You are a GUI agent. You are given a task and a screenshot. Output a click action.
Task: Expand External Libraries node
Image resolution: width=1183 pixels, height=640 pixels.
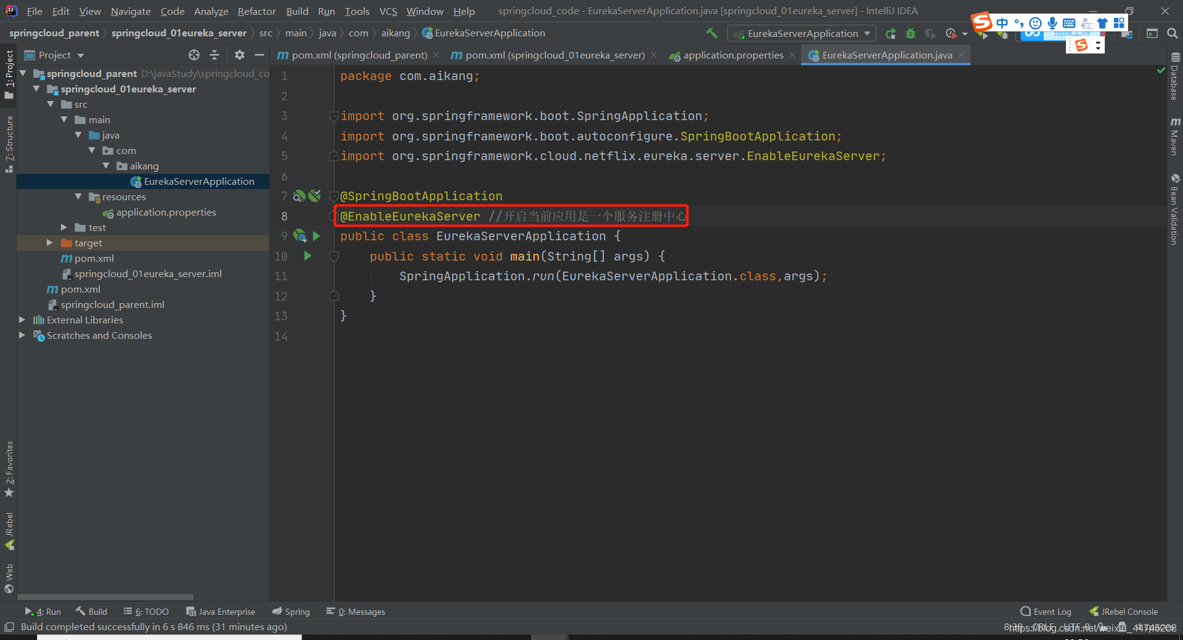click(x=22, y=320)
